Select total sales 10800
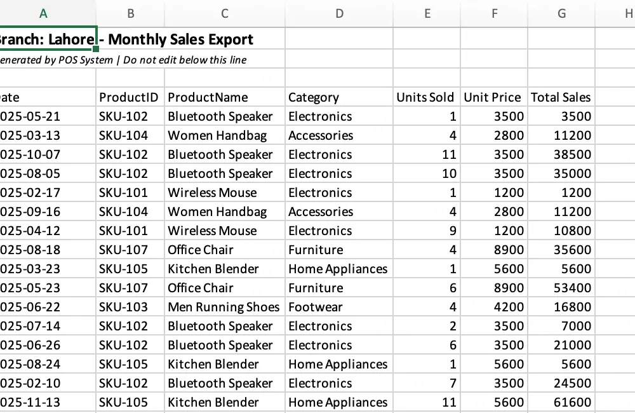 pyautogui.click(x=561, y=231)
